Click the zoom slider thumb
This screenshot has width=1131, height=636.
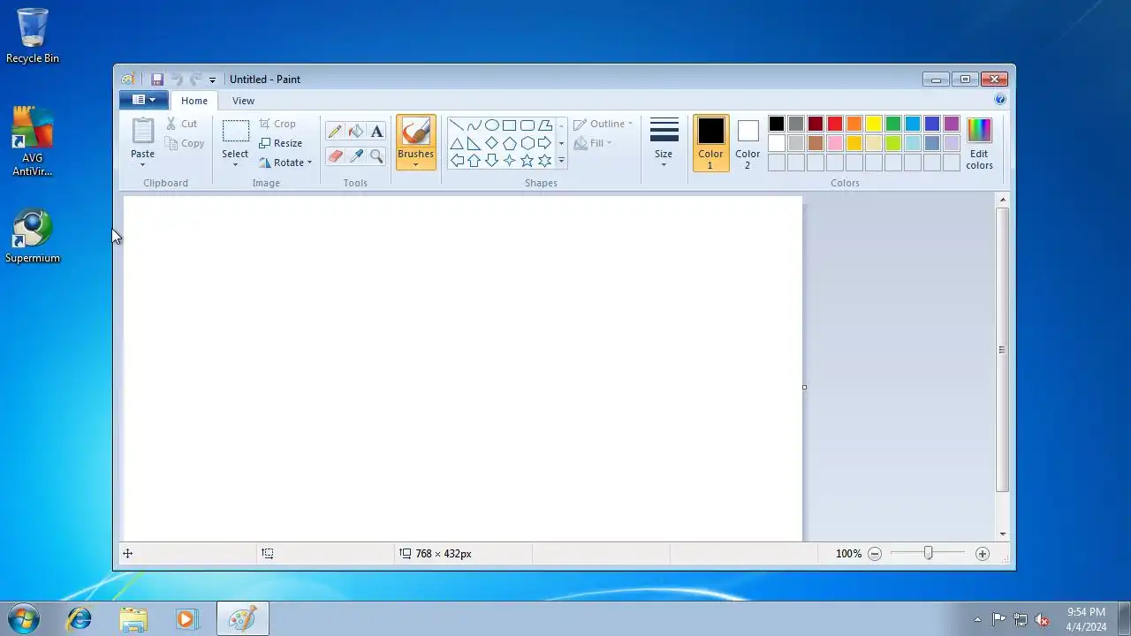(x=928, y=553)
